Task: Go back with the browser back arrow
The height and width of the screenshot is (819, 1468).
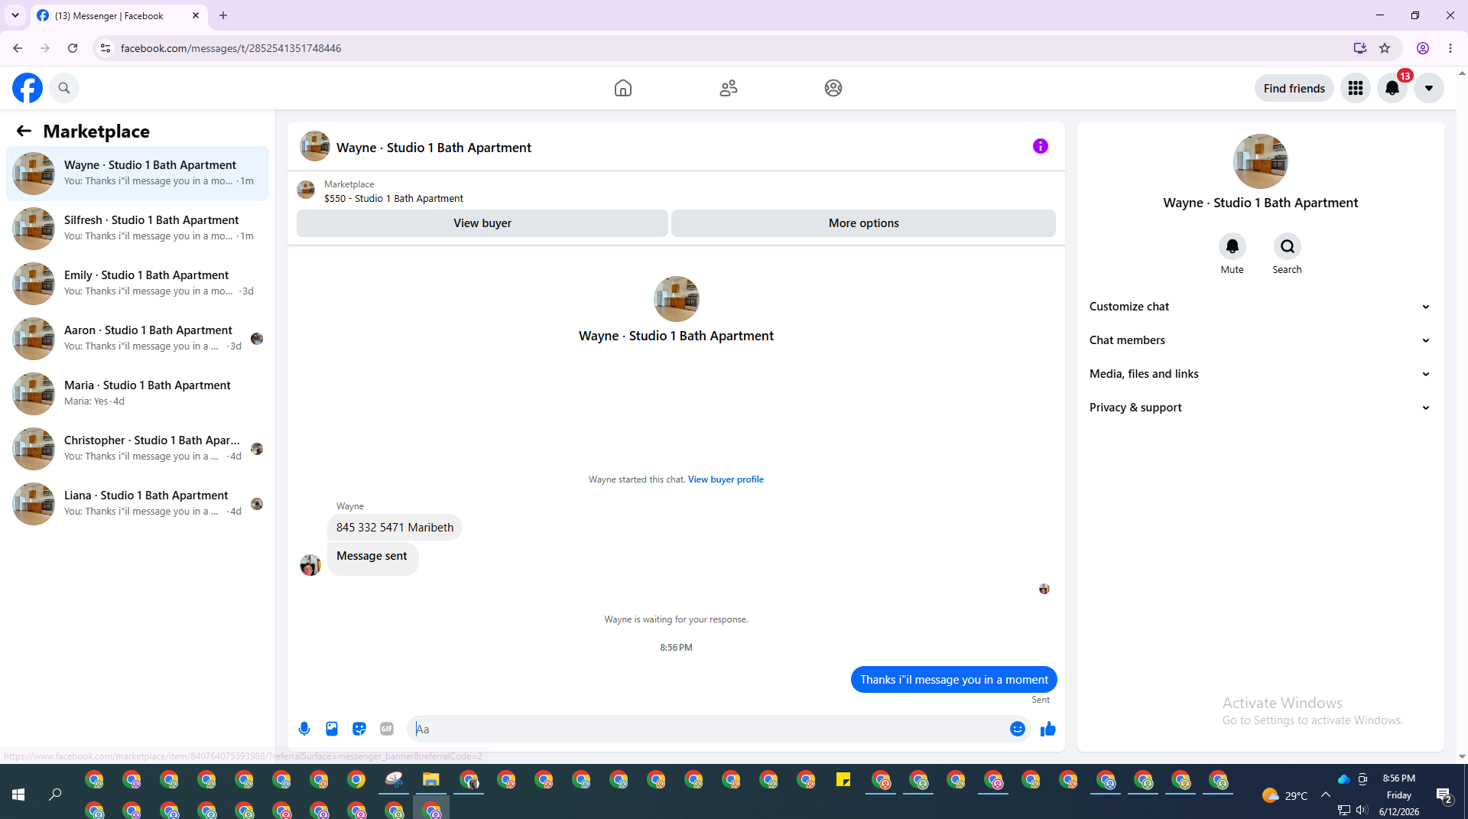Action: coord(18,48)
